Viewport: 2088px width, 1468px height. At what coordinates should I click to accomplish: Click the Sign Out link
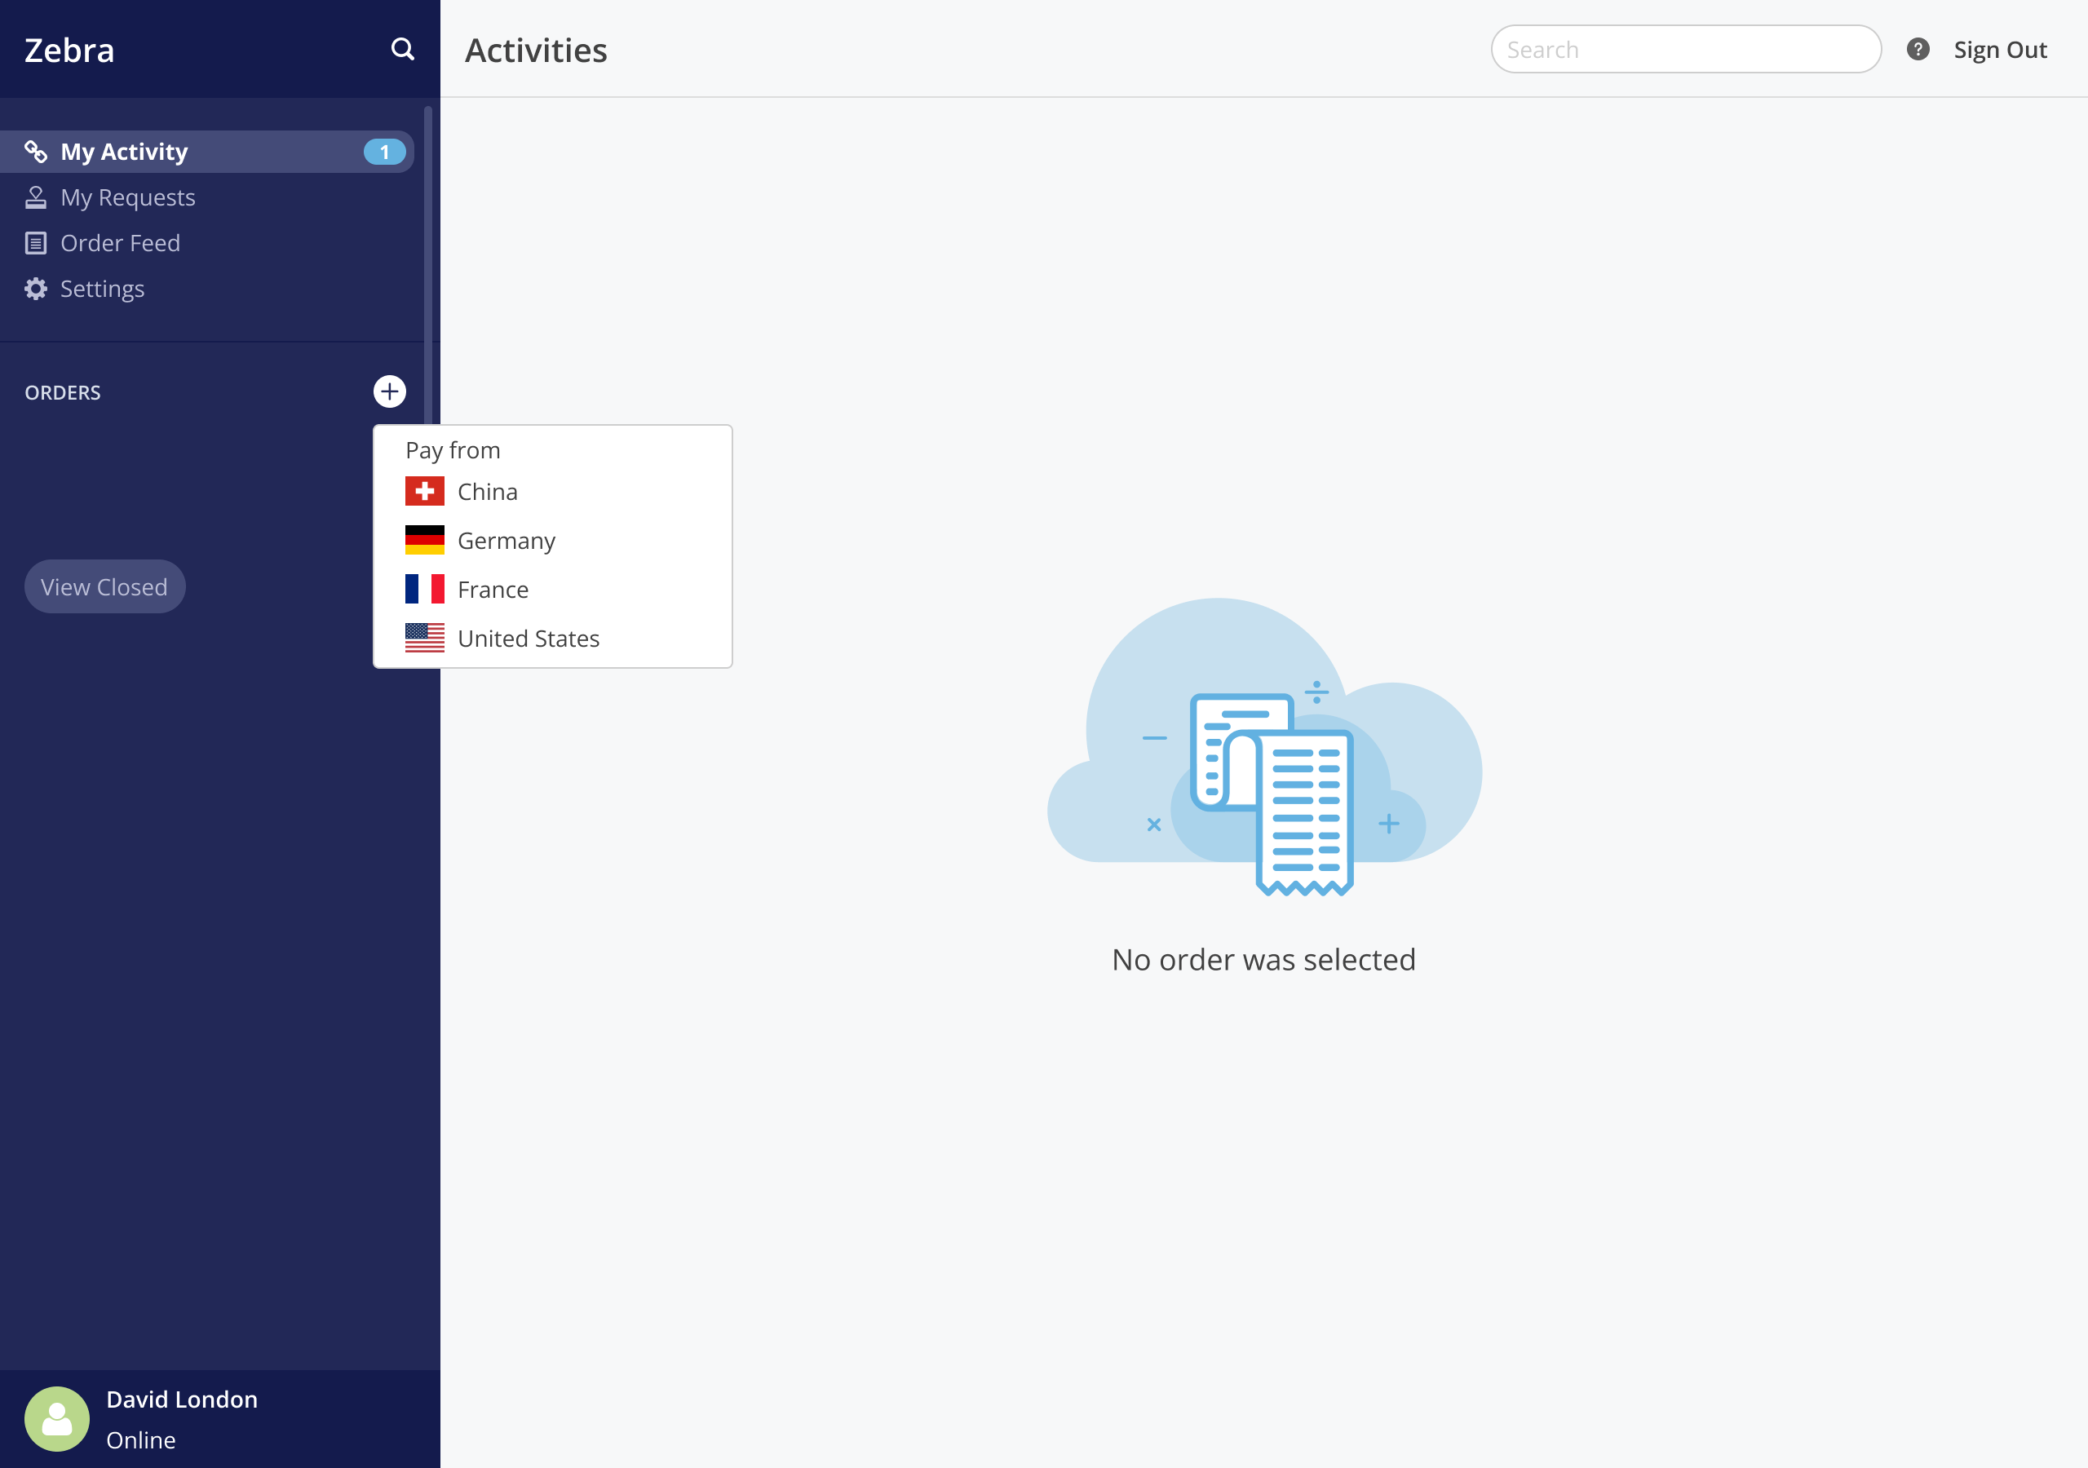[1999, 50]
